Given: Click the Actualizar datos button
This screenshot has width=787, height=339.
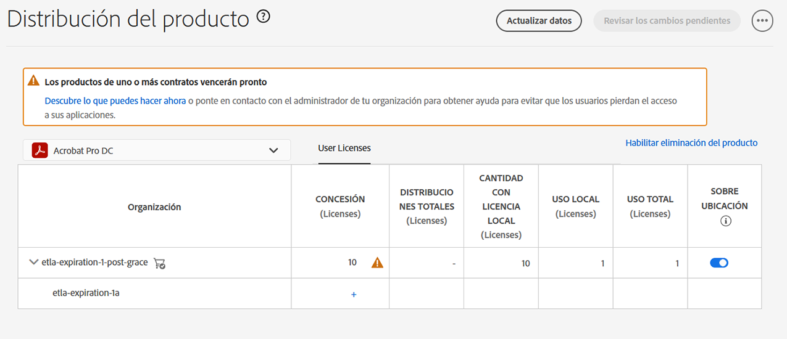Looking at the screenshot, I should 539,20.
